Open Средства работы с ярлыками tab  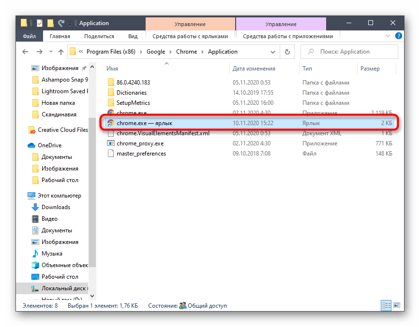tap(190, 36)
